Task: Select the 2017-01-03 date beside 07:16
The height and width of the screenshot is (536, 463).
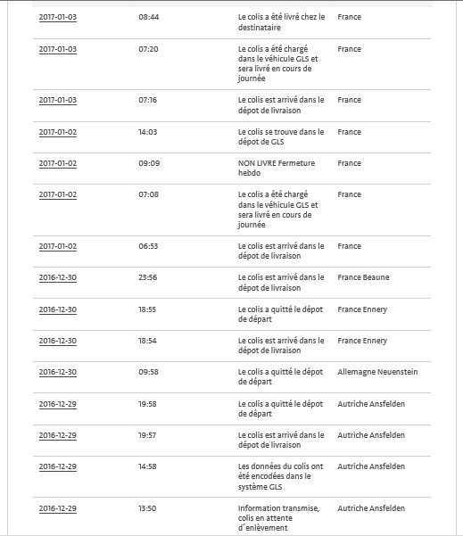Action: pyautogui.click(x=58, y=100)
